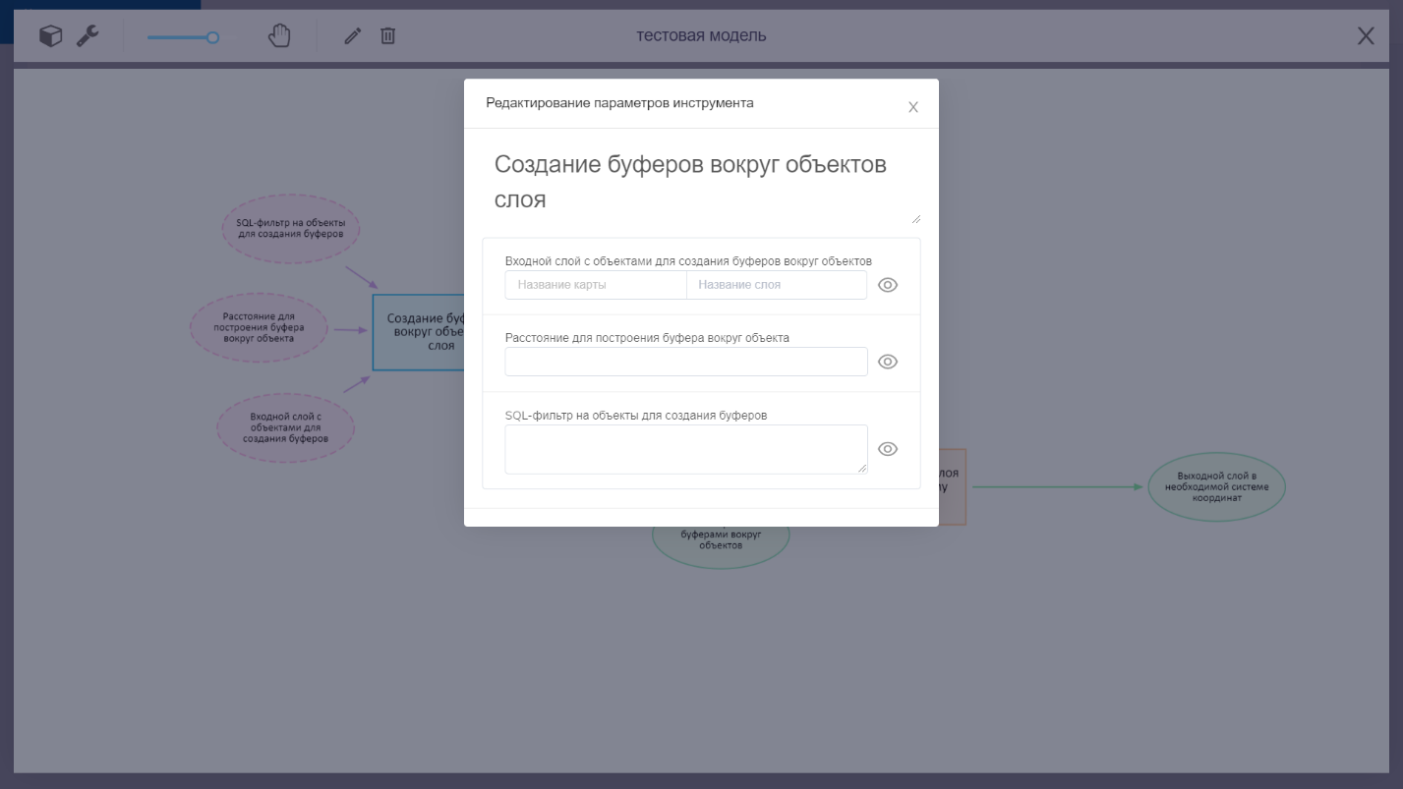
Task: Click the 'Название слоя' layer name field
Action: click(776, 285)
